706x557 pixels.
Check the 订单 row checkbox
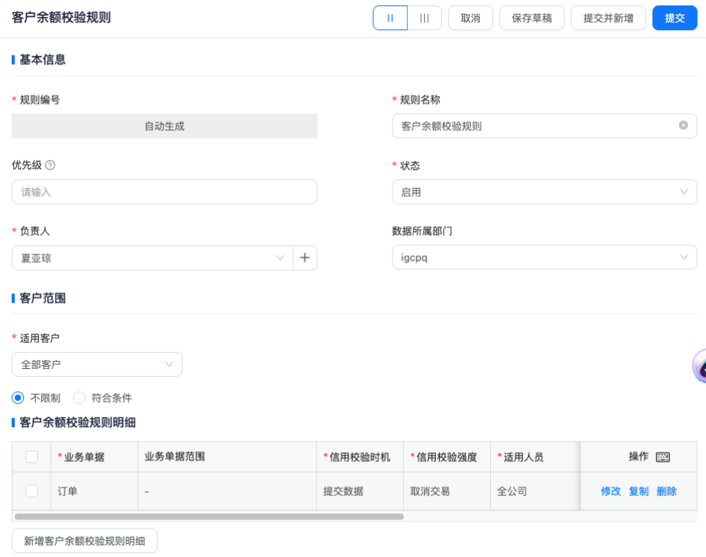point(32,491)
